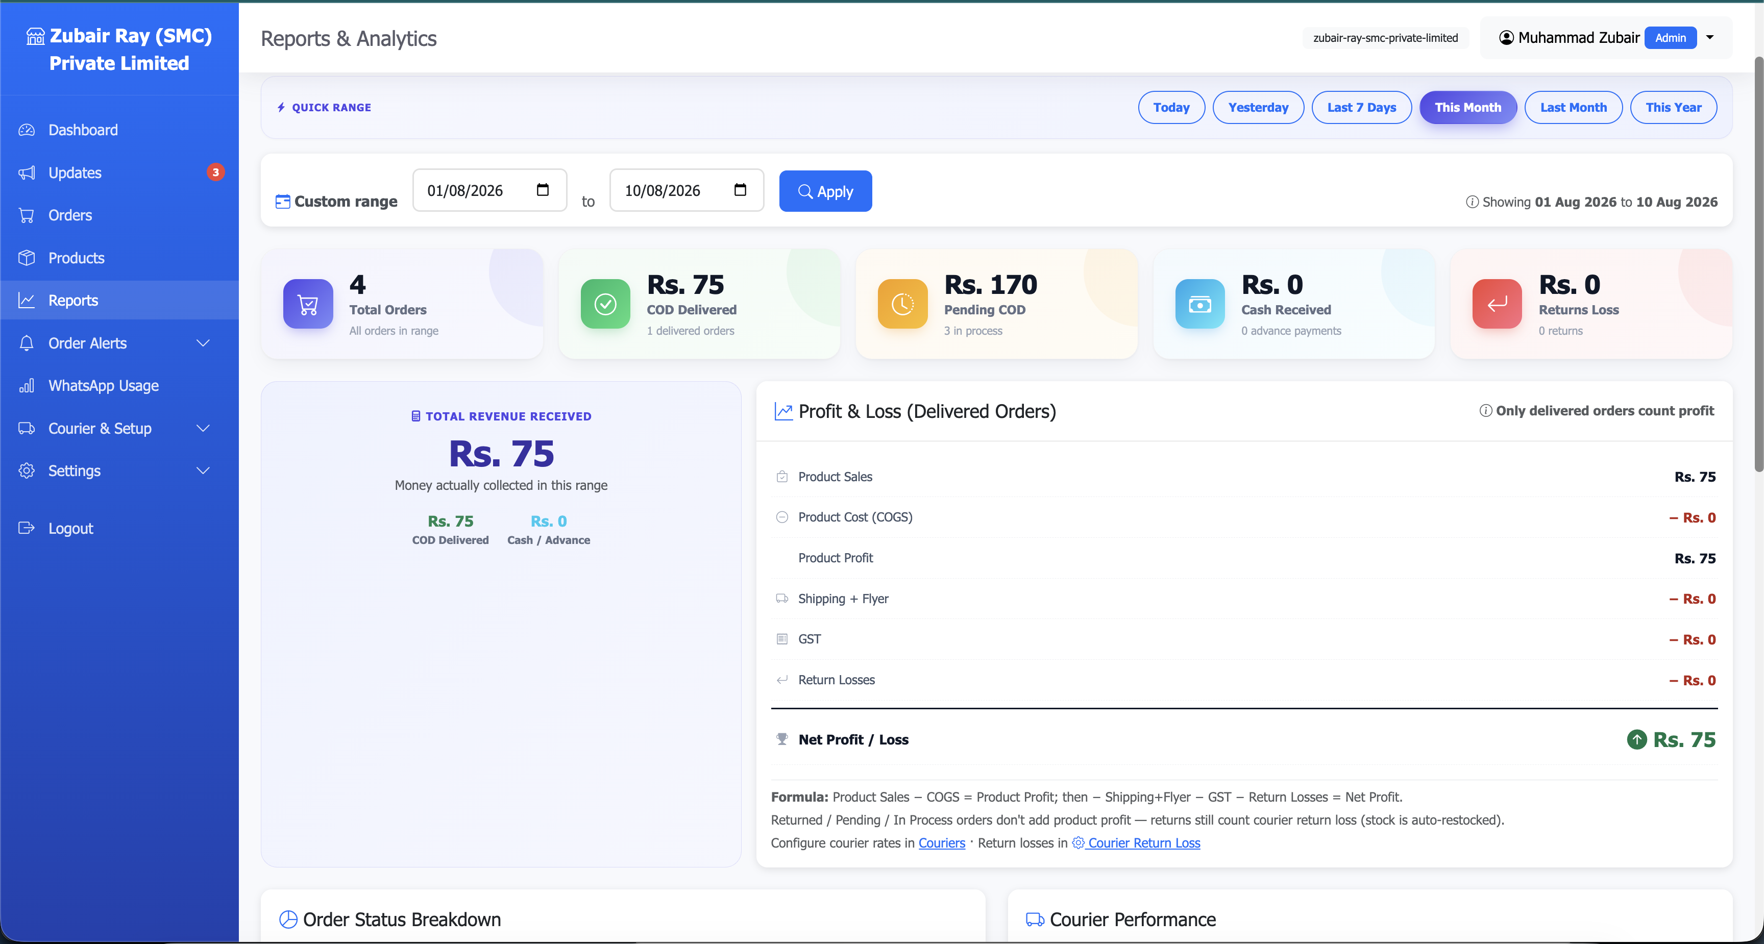This screenshot has height=944, width=1764.
Task: Click the Dashboard speedometer icon
Action: [x=27, y=130]
